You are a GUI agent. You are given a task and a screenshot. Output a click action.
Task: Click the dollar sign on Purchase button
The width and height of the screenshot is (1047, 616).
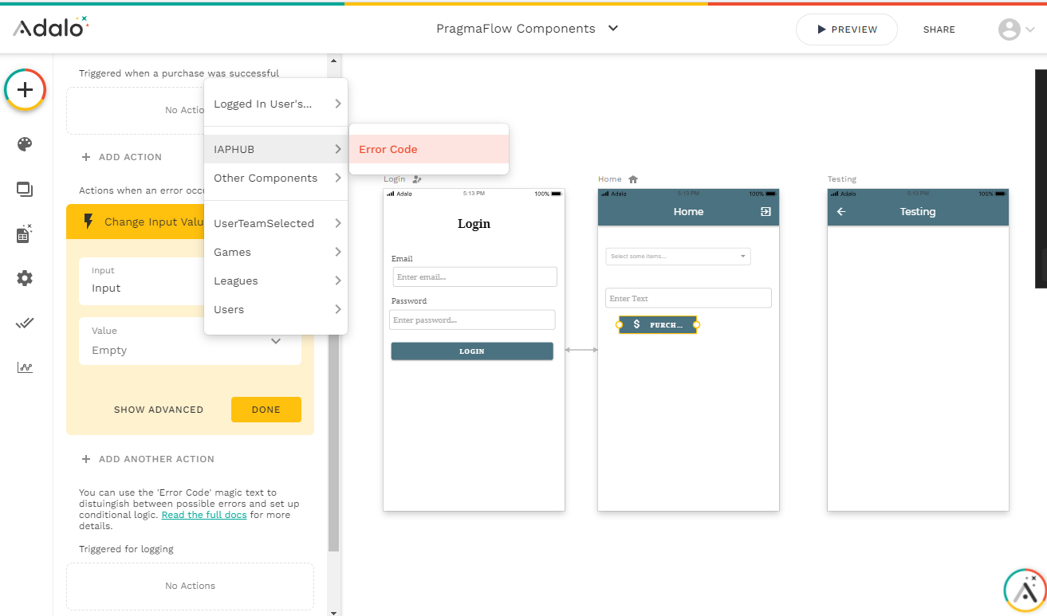(x=636, y=324)
